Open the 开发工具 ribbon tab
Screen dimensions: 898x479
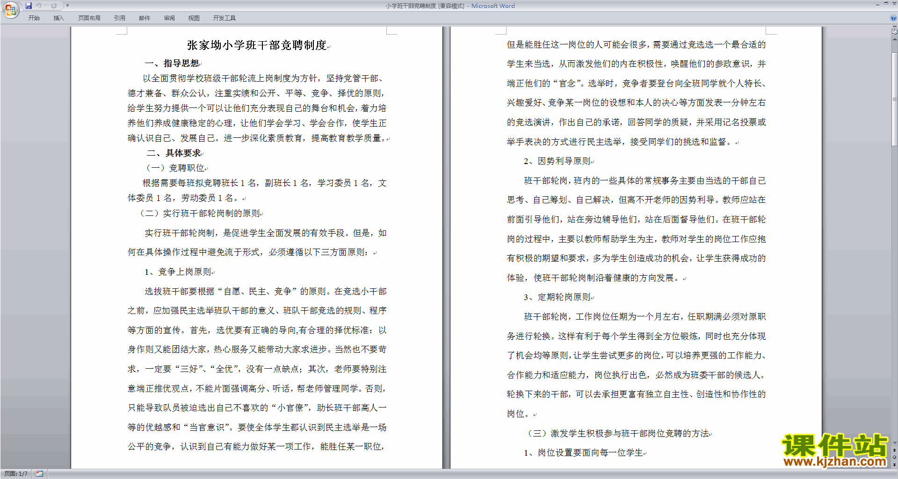[x=224, y=18]
